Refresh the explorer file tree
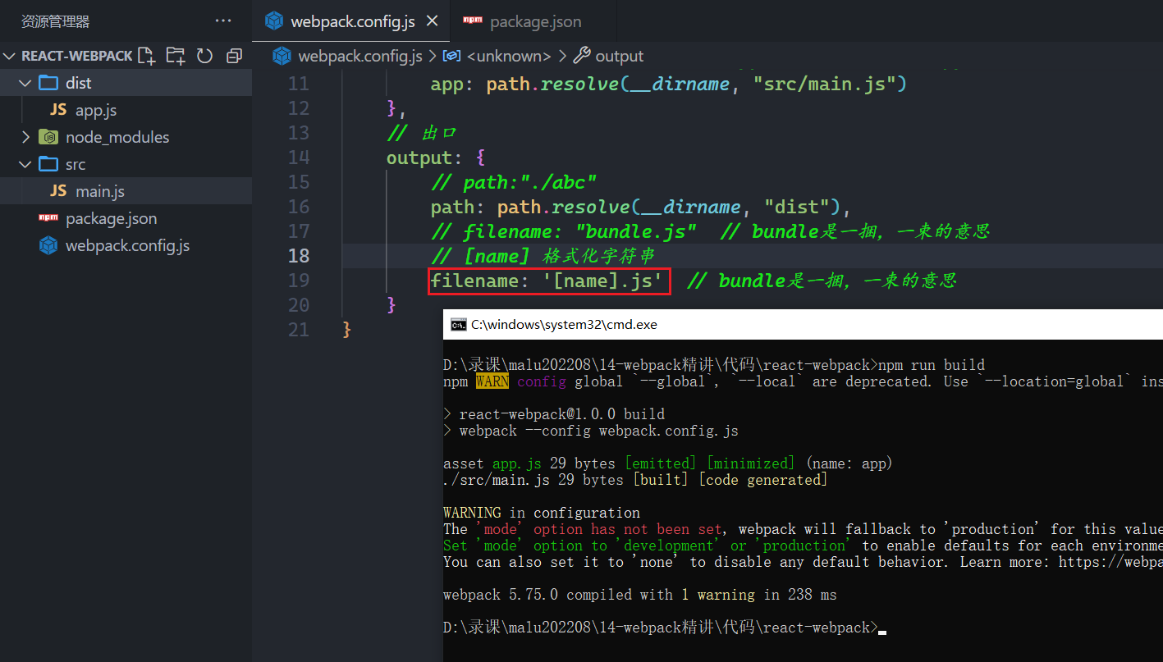 point(204,56)
